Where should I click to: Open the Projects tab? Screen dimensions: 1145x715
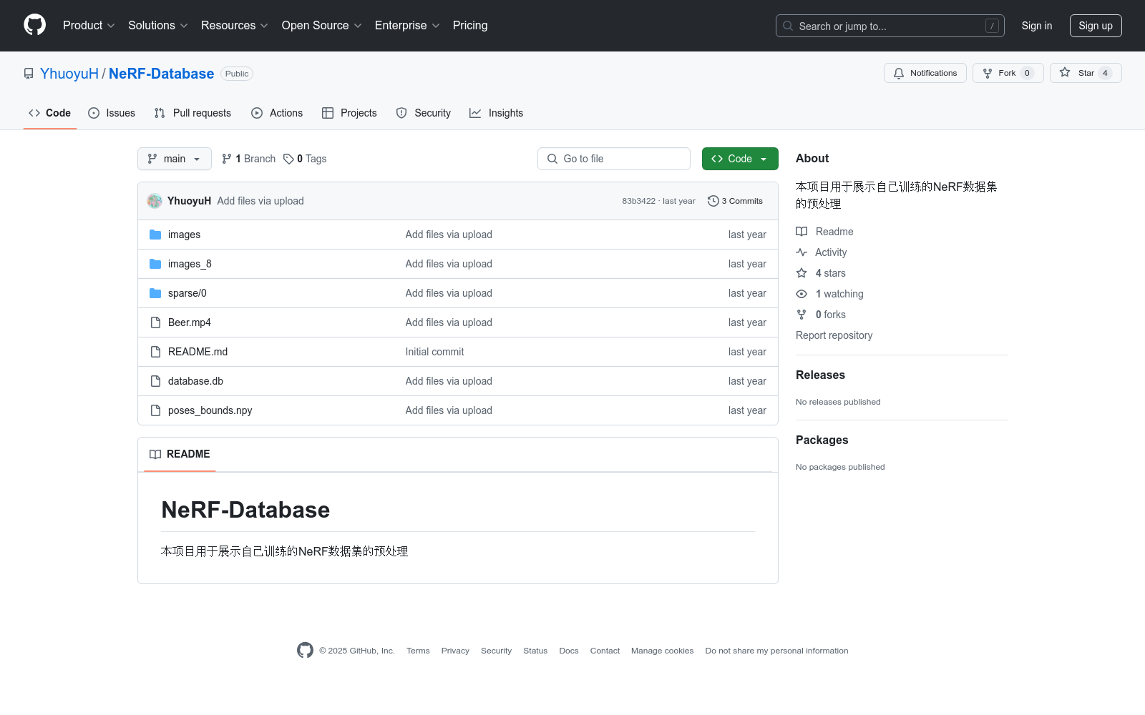pyautogui.click(x=349, y=113)
